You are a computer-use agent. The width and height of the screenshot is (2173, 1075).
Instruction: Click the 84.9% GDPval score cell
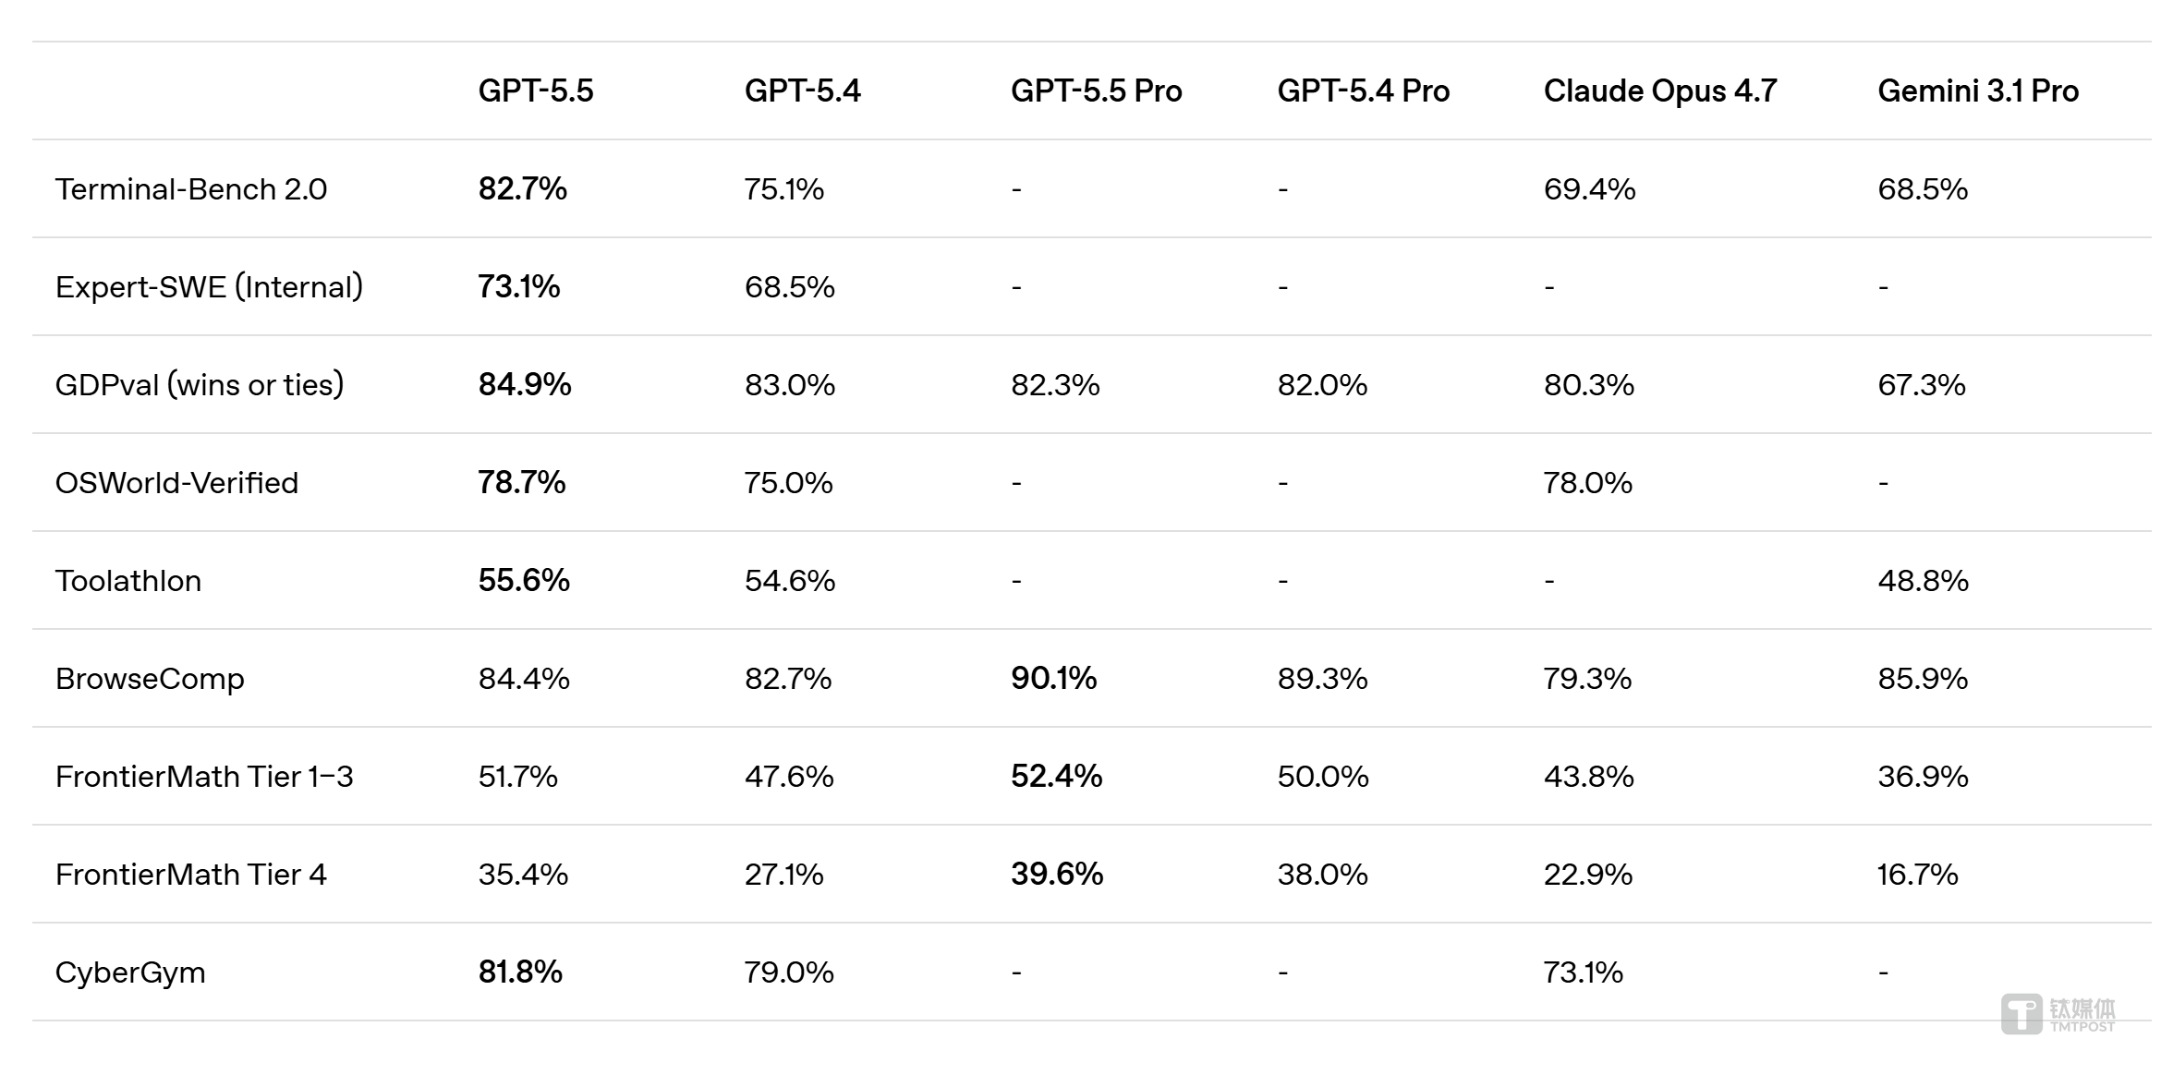click(x=525, y=385)
